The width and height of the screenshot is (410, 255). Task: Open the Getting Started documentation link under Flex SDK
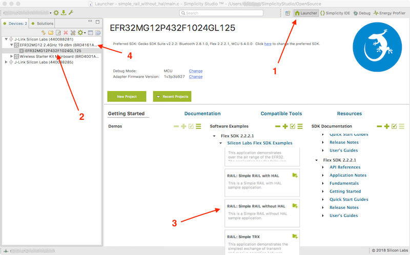[x=345, y=192]
